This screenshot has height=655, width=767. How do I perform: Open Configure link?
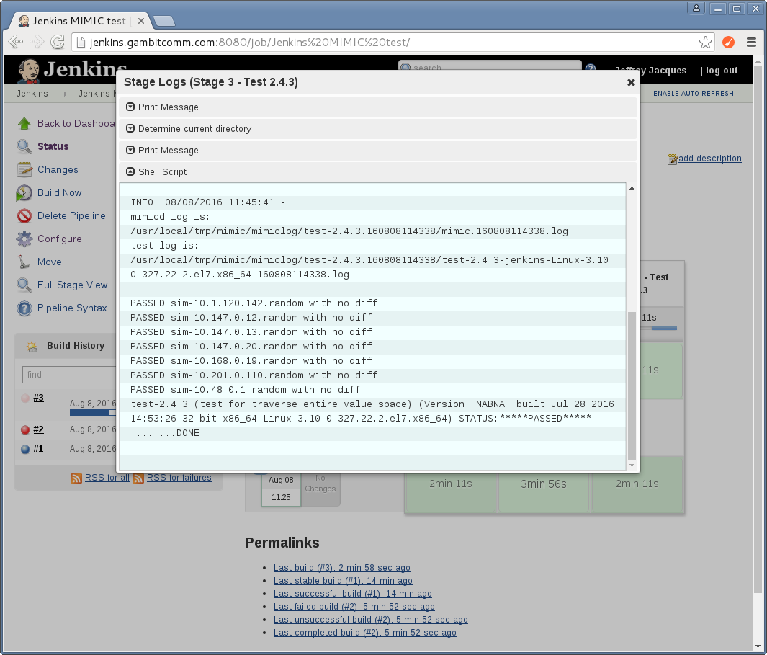[60, 239]
